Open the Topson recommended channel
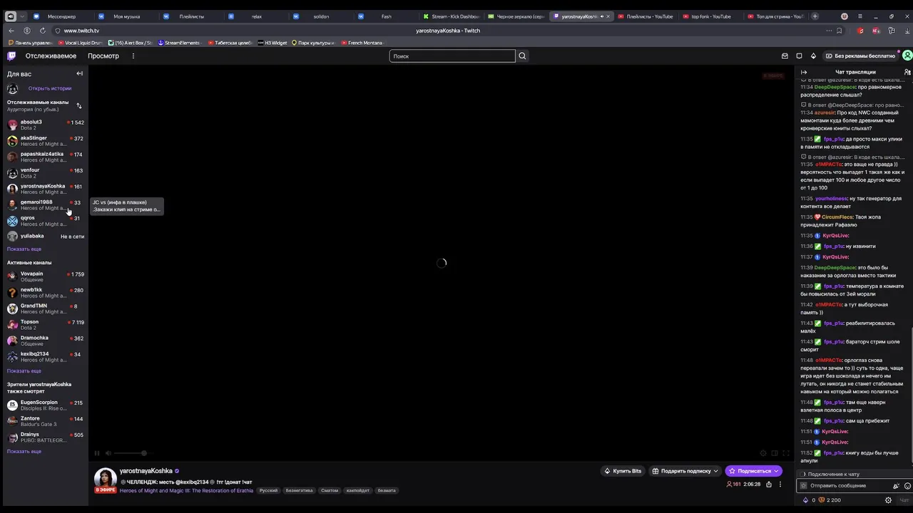The height and width of the screenshot is (513, 913). pyautogui.click(x=45, y=324)
